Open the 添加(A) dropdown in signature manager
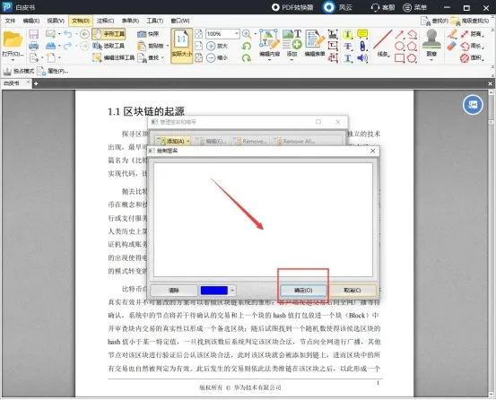 (173, 141)
